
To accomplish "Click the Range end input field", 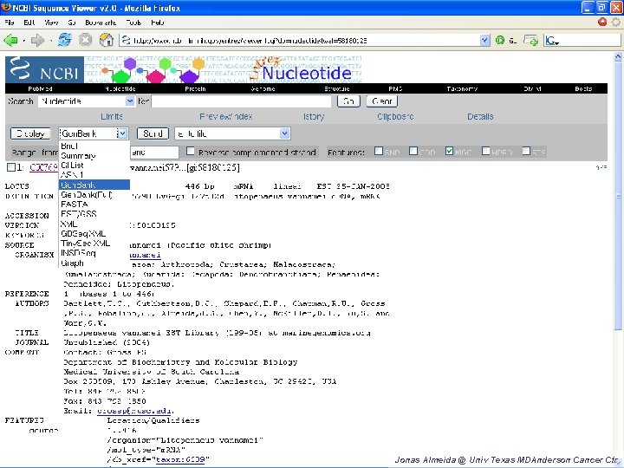I will pos(154,152).
